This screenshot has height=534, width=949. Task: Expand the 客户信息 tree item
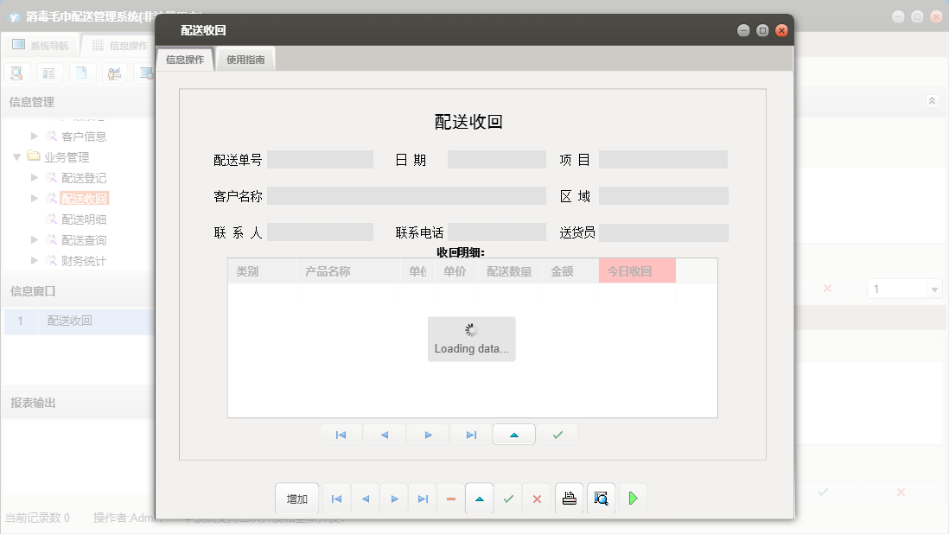pyautogui.click(x=35, y=136)
